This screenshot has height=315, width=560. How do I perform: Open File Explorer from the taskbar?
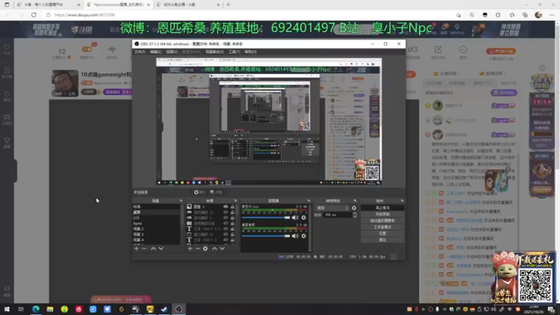tap(50, 309)
